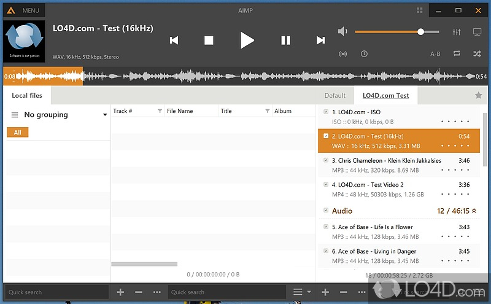Toggle checkbox for LO4D.com - Test Video 2
Viewport: 491px width, 304px height.
(x=326, y=184)
